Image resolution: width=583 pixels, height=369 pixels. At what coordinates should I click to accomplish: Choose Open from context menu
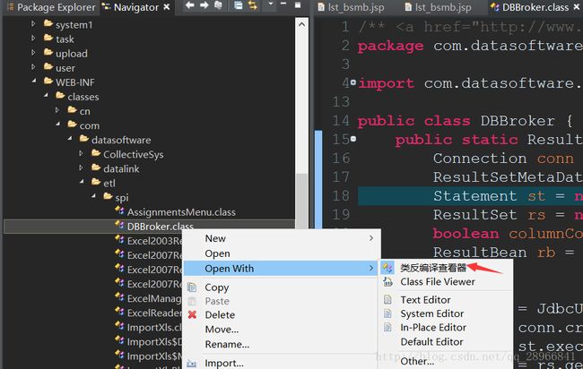pyautogui.click(x=281, y=253)
